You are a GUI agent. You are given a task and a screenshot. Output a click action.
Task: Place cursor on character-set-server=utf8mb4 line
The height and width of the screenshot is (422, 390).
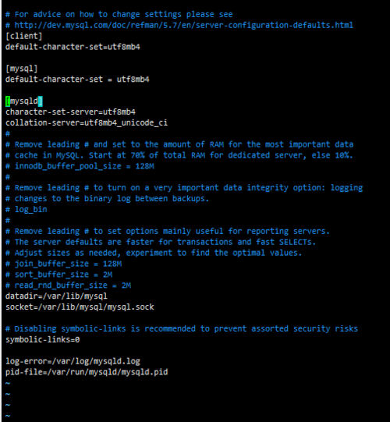point(70,112)
